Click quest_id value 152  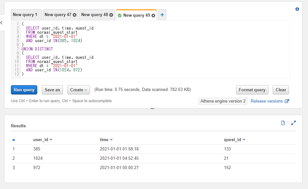pyautogui.click(x=227, y=167)
